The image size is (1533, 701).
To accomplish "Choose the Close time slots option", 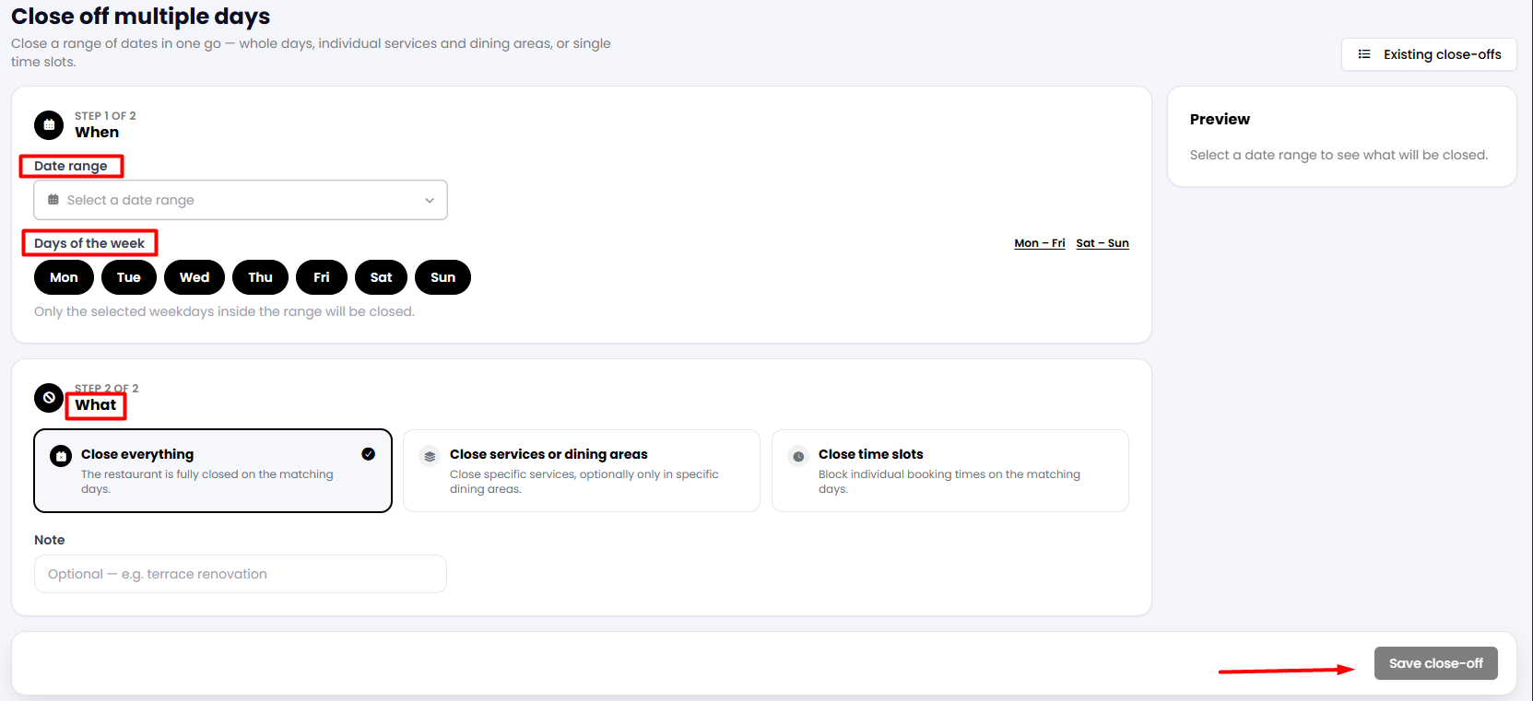I will [950, 471].
